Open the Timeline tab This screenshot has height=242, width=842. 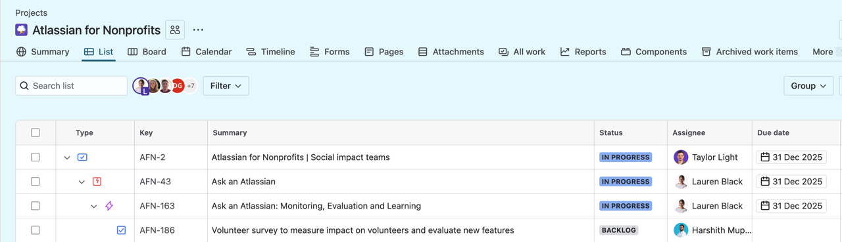tap(270, 52)
